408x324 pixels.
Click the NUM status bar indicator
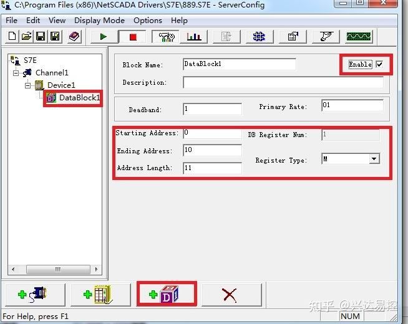350,317
